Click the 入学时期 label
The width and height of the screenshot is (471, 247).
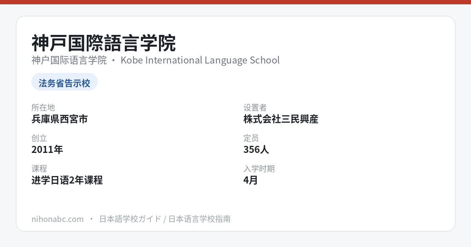[x=259, y=169]
